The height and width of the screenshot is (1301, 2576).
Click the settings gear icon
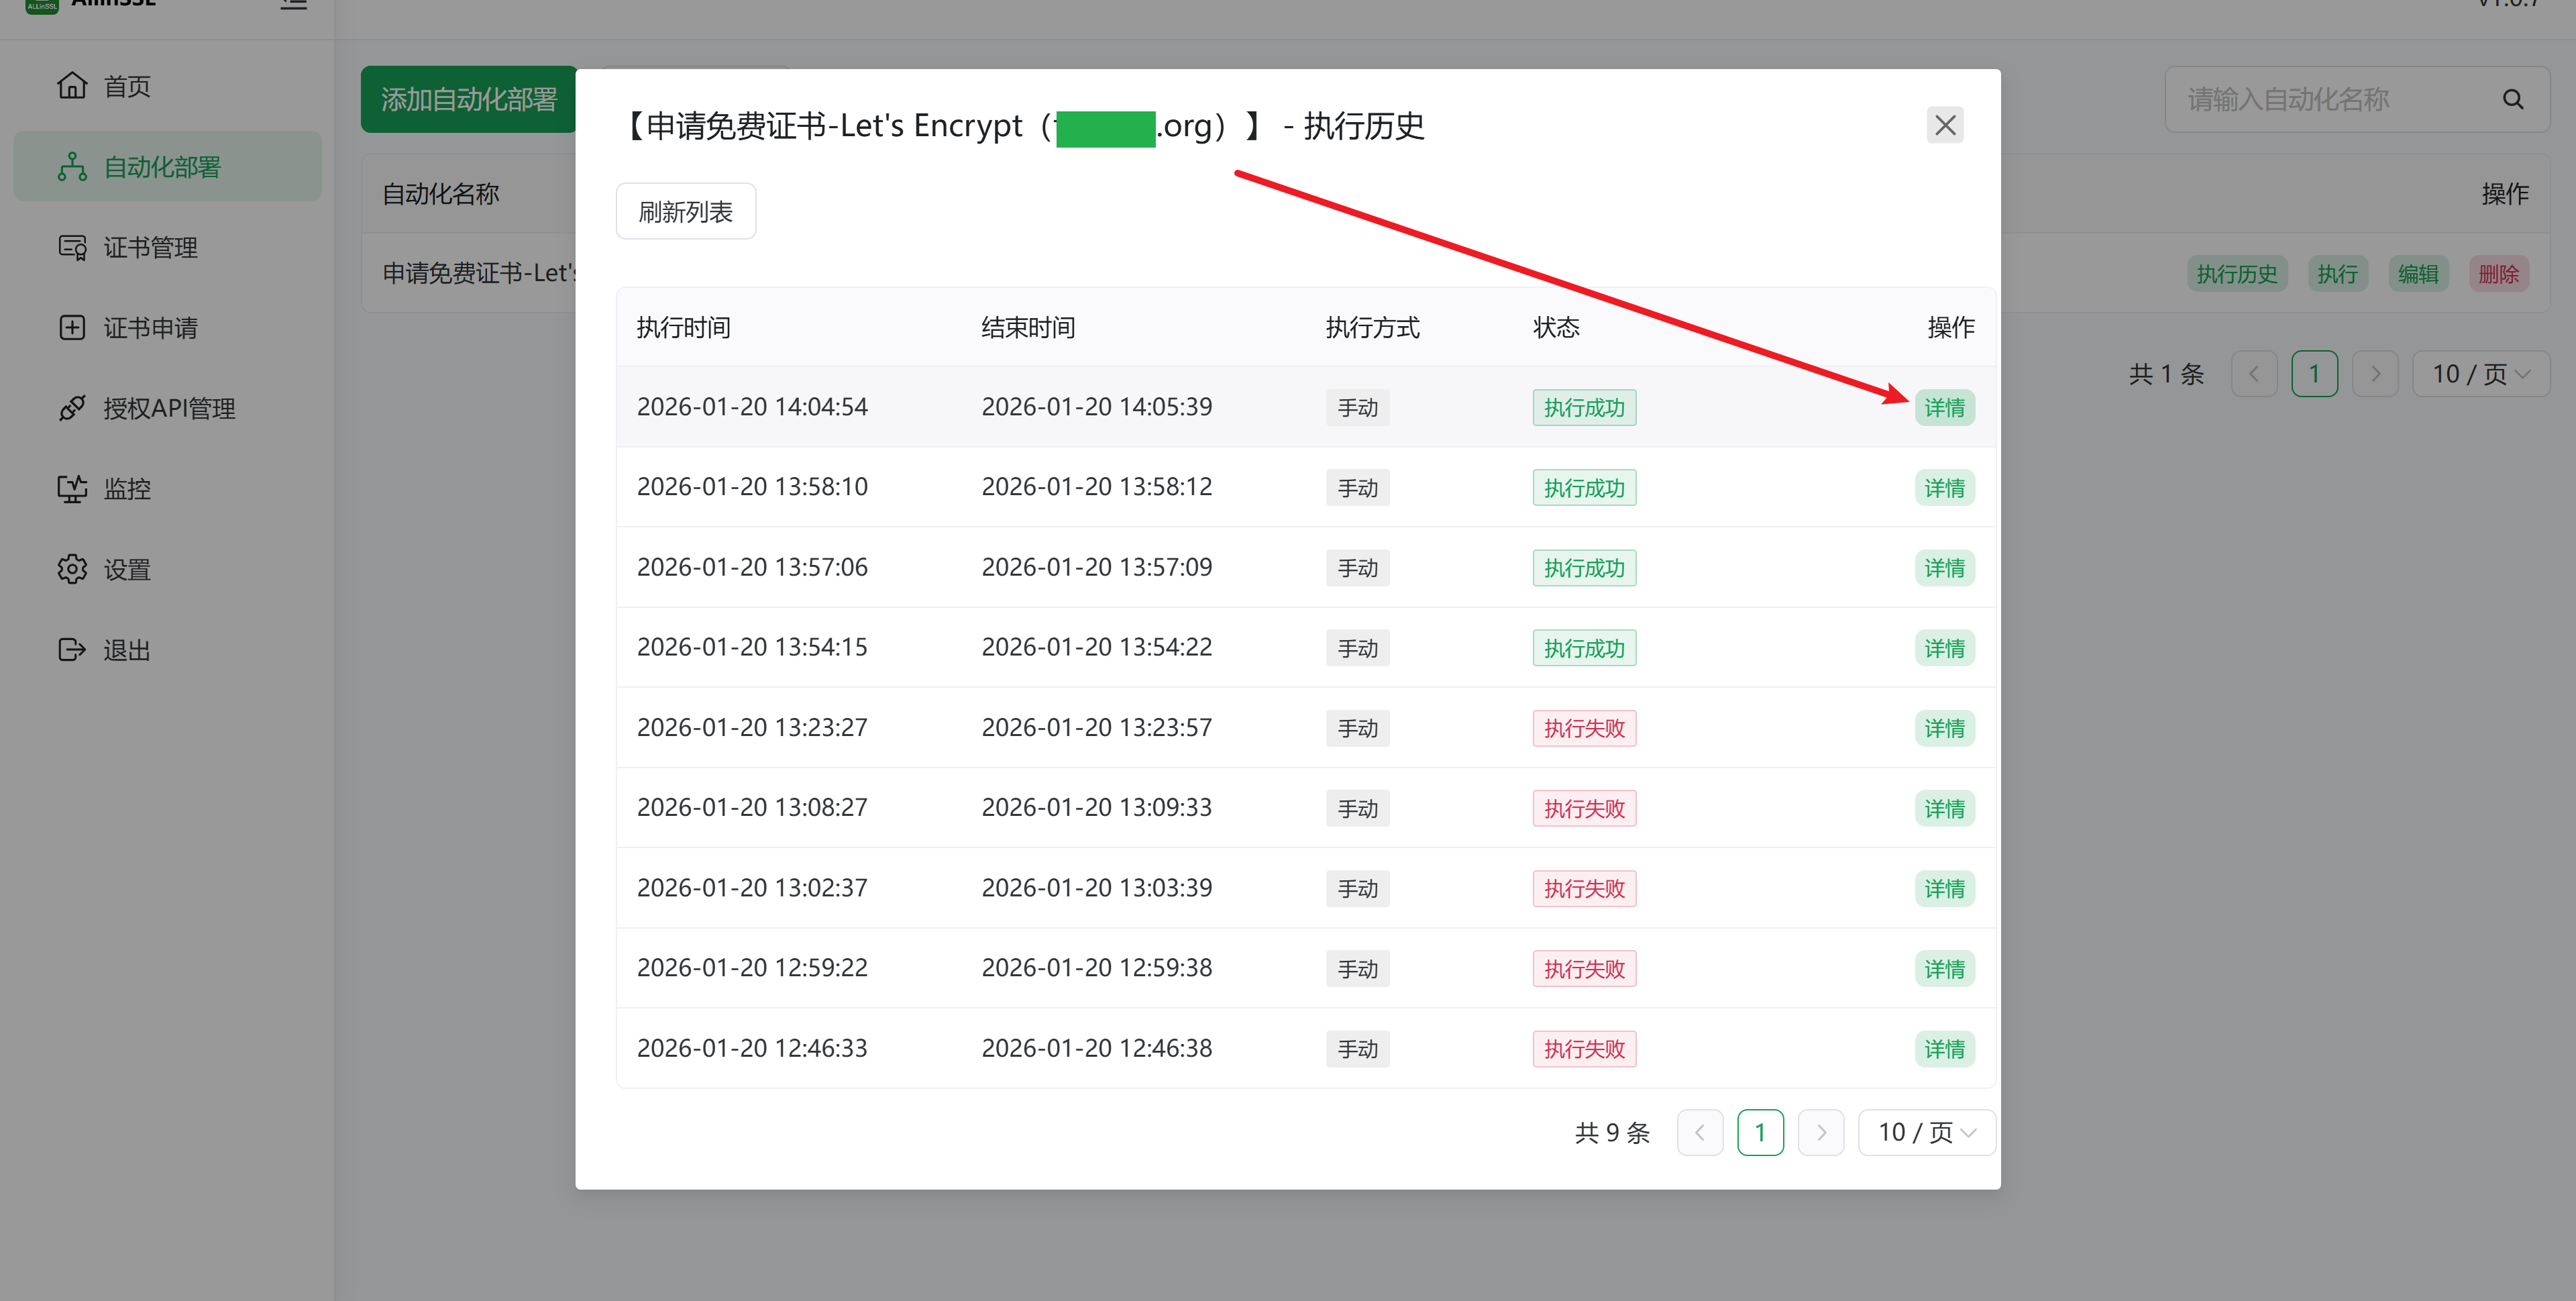tap(72, 569)
